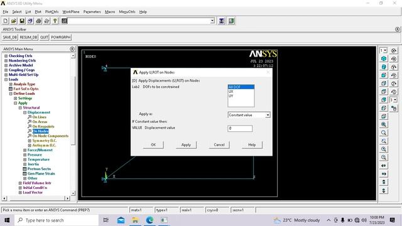Select All DOF in the DOFs list

(241, 87)
